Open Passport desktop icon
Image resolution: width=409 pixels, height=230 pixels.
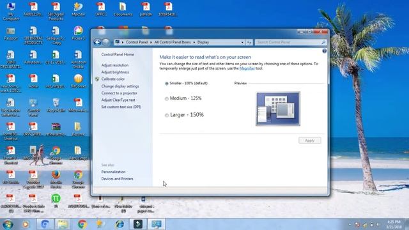pyautogui.click(x=11, y=34)
